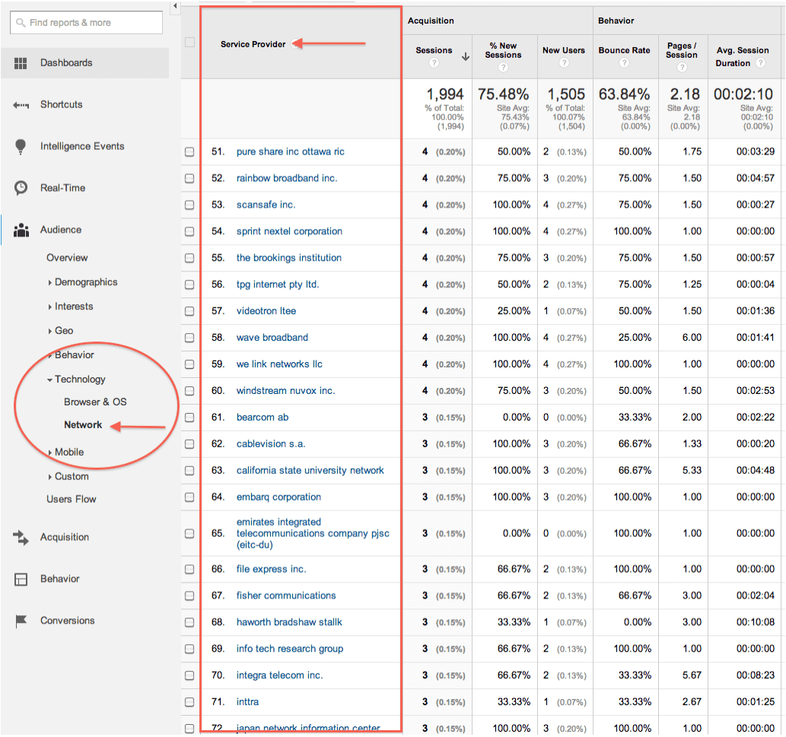
Task: Click the Find reports search field
Action: tap(86, 23)
